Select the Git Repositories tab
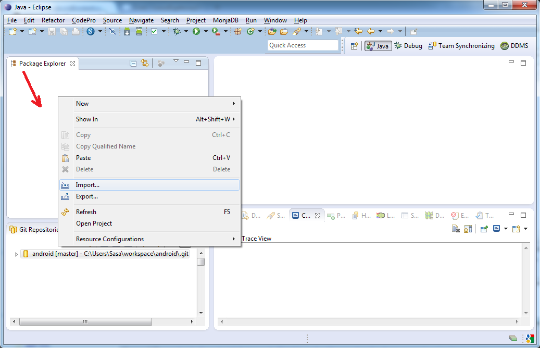The height and width of the screenshot is (348, 540). tap(34, 230)
